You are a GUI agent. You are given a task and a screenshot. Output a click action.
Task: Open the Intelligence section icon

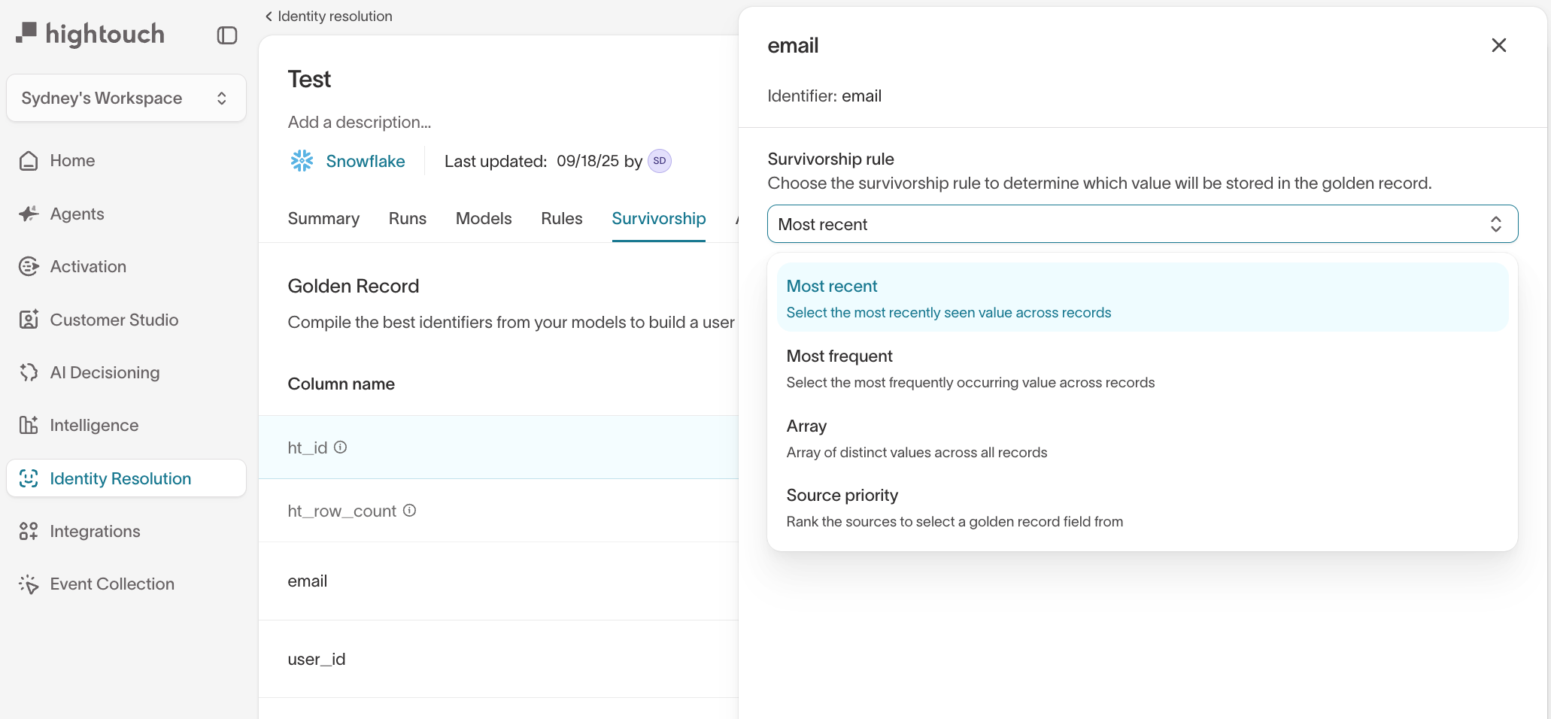tap(29, 425)
